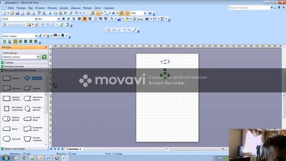Click the Process shape in stencil
286x161 pixels.
[x=7, y=78]
